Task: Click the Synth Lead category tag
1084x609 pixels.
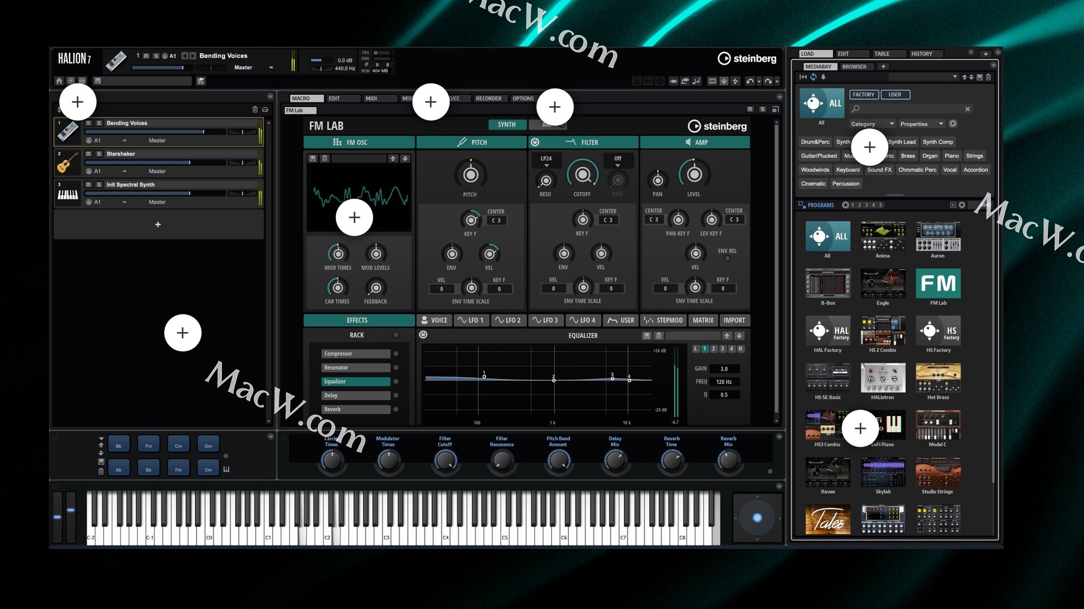Action: 902,142
